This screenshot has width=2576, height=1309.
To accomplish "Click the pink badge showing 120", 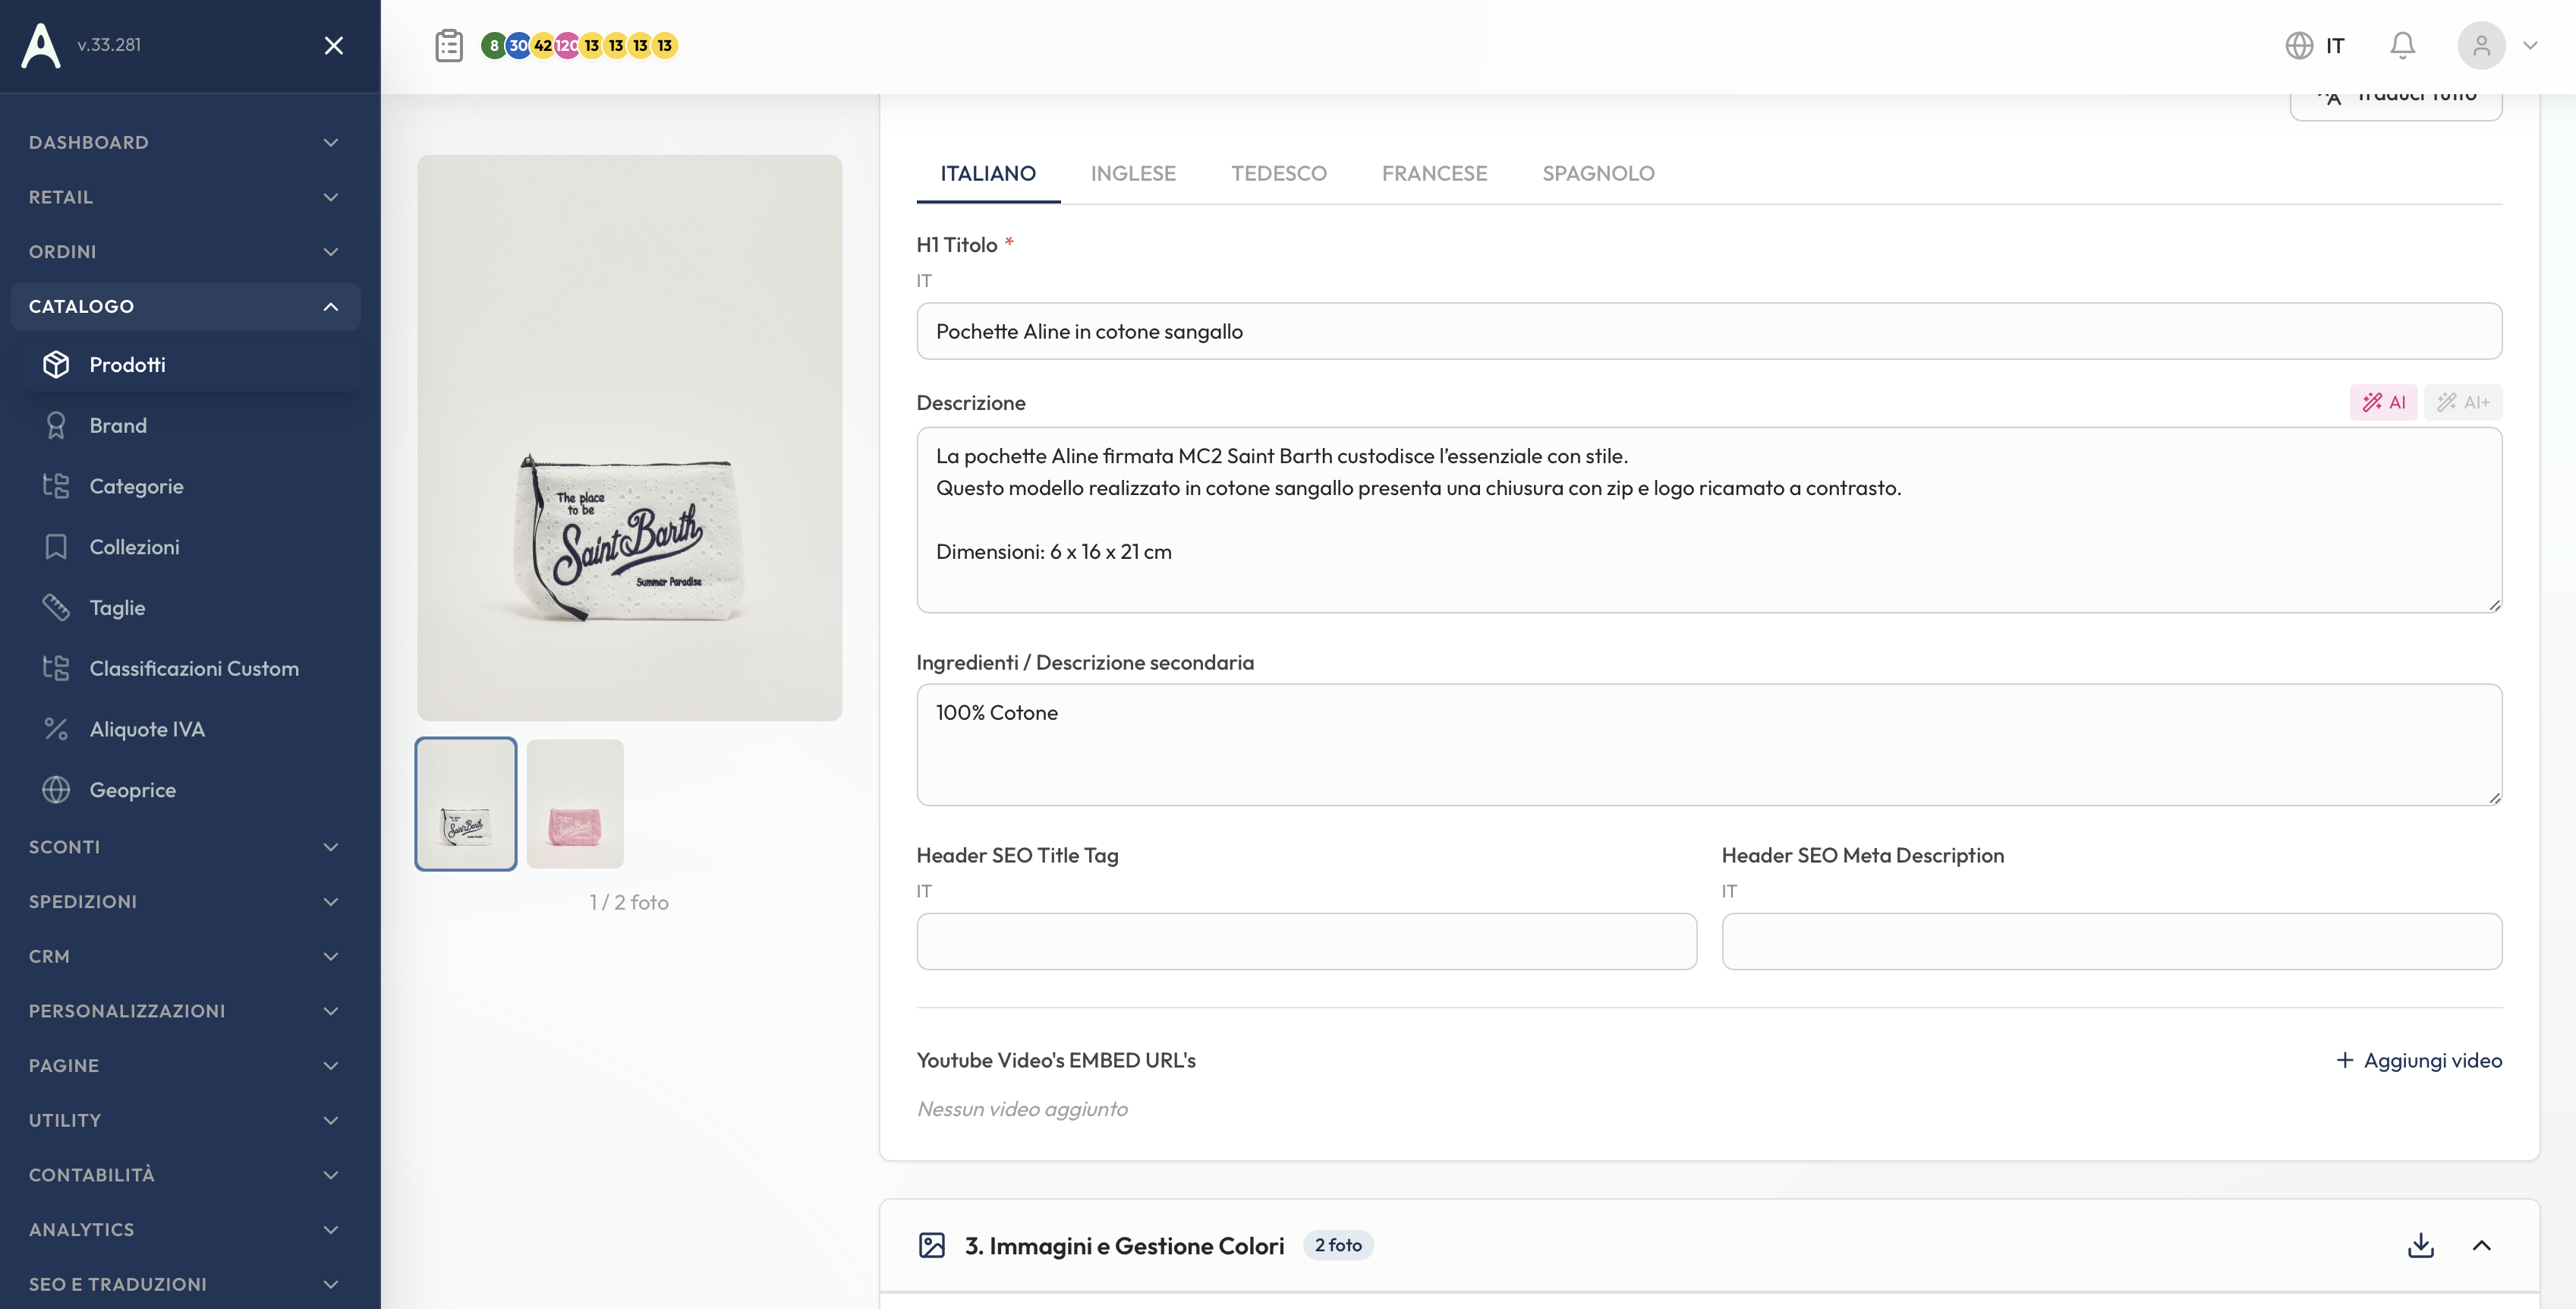I will point(567,45).
